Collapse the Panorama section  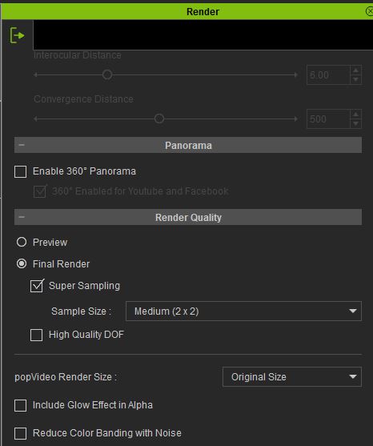22,145
